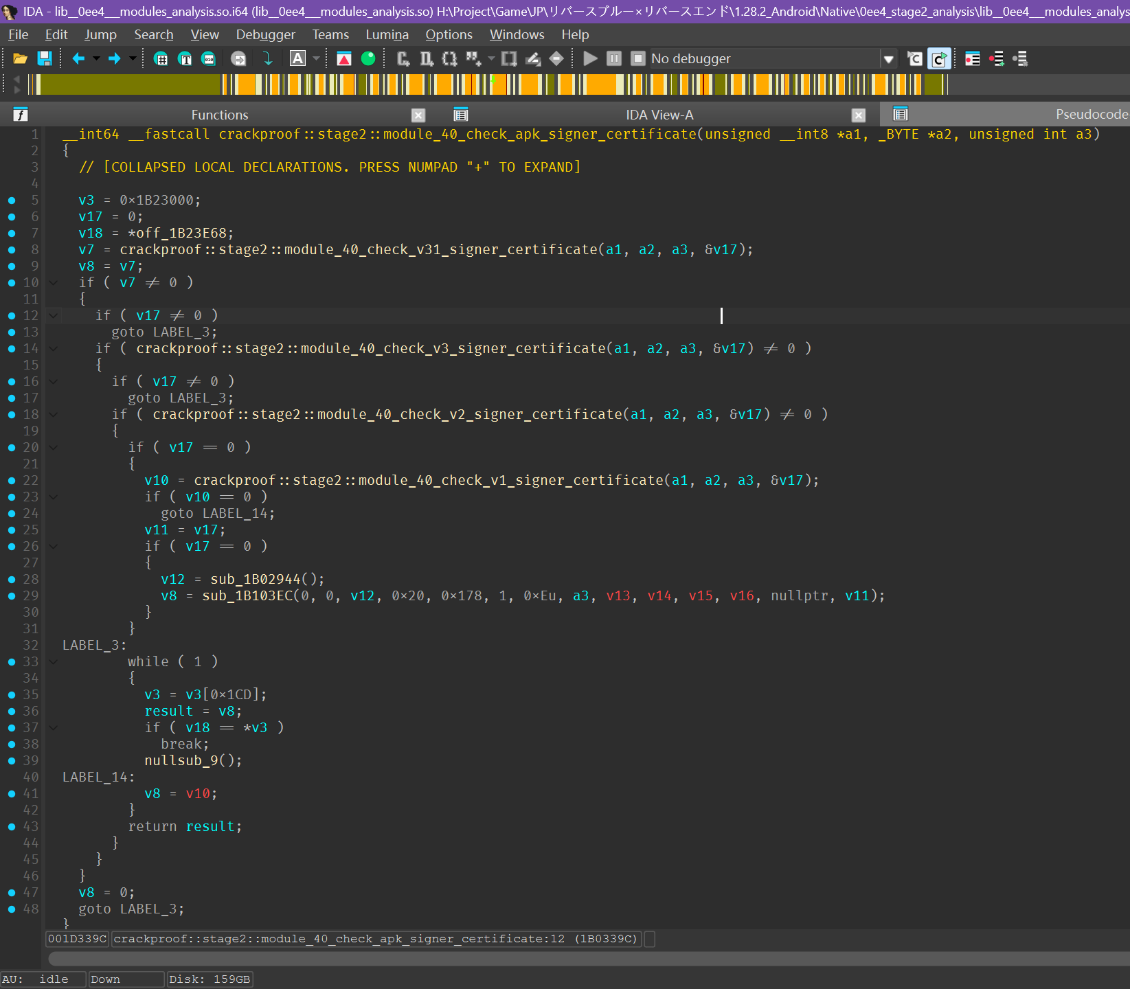This screenshot has height=989, width=1130.
Task: Click nullsub_9 function call
Action: [x=181, y=761]
